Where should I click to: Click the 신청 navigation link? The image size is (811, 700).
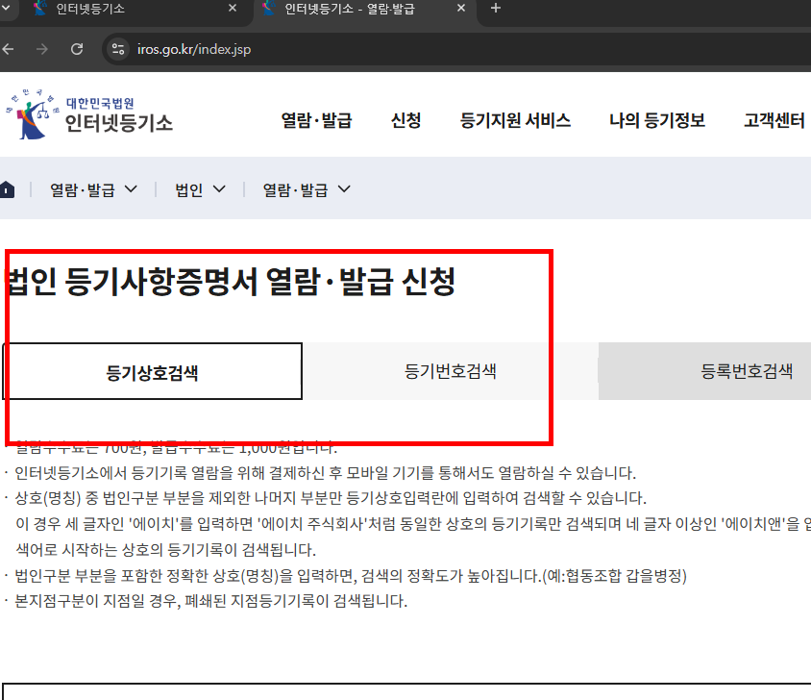[405, 119]
